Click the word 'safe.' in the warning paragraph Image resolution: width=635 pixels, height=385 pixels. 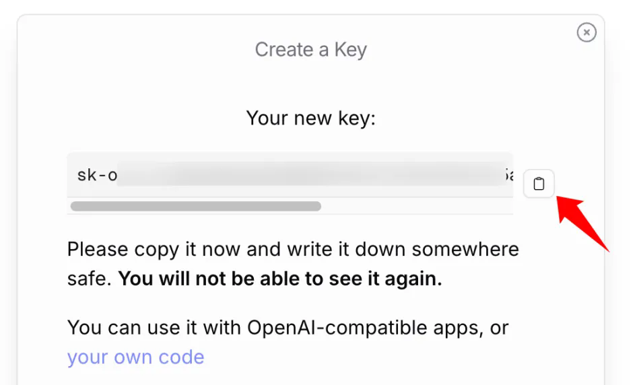click(x=89, y=279)
